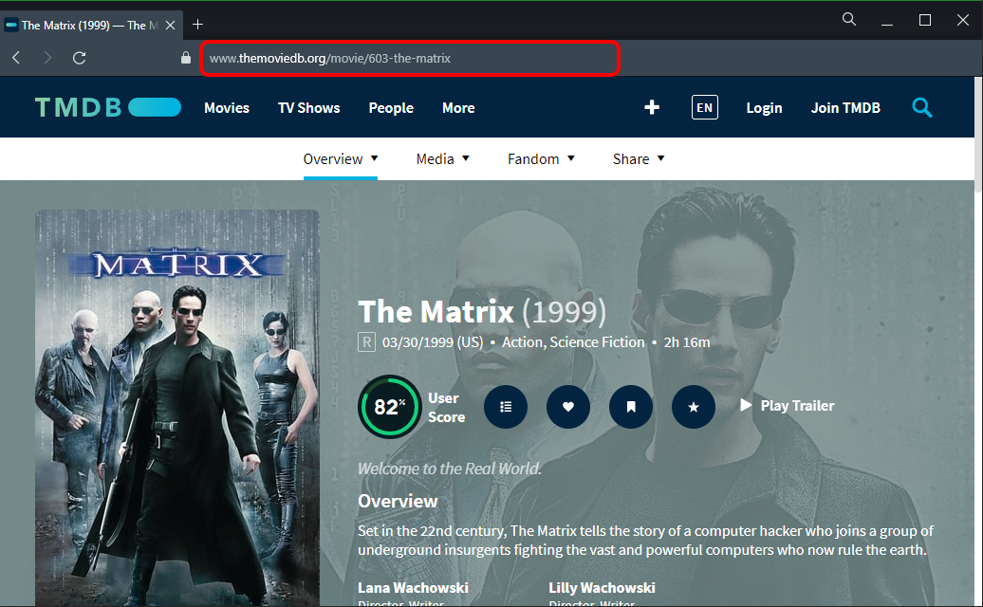Open the Overview dropdown menu

point(341,159)
